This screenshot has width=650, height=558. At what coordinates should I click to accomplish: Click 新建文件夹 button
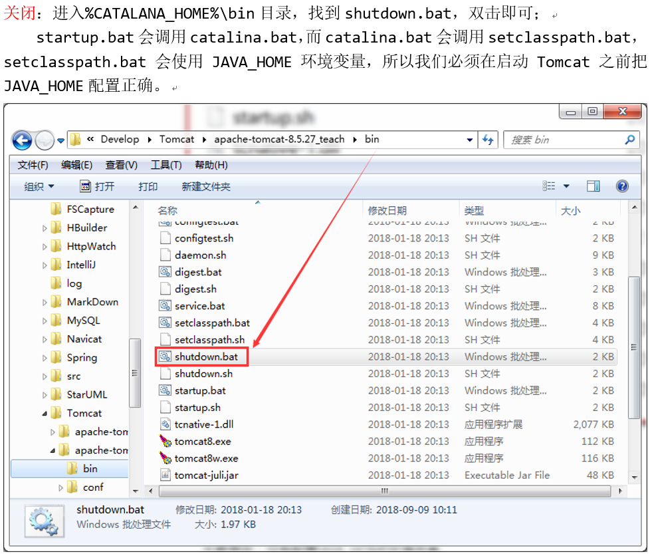point(205,186)
